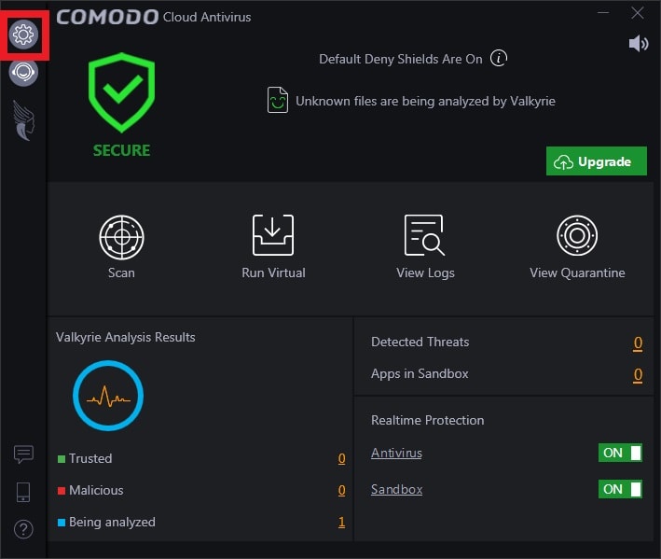The width and height of the screenshot is (661, 559).
Task: Click the 'Realtime Protection' heading
Action: (427, 420)
